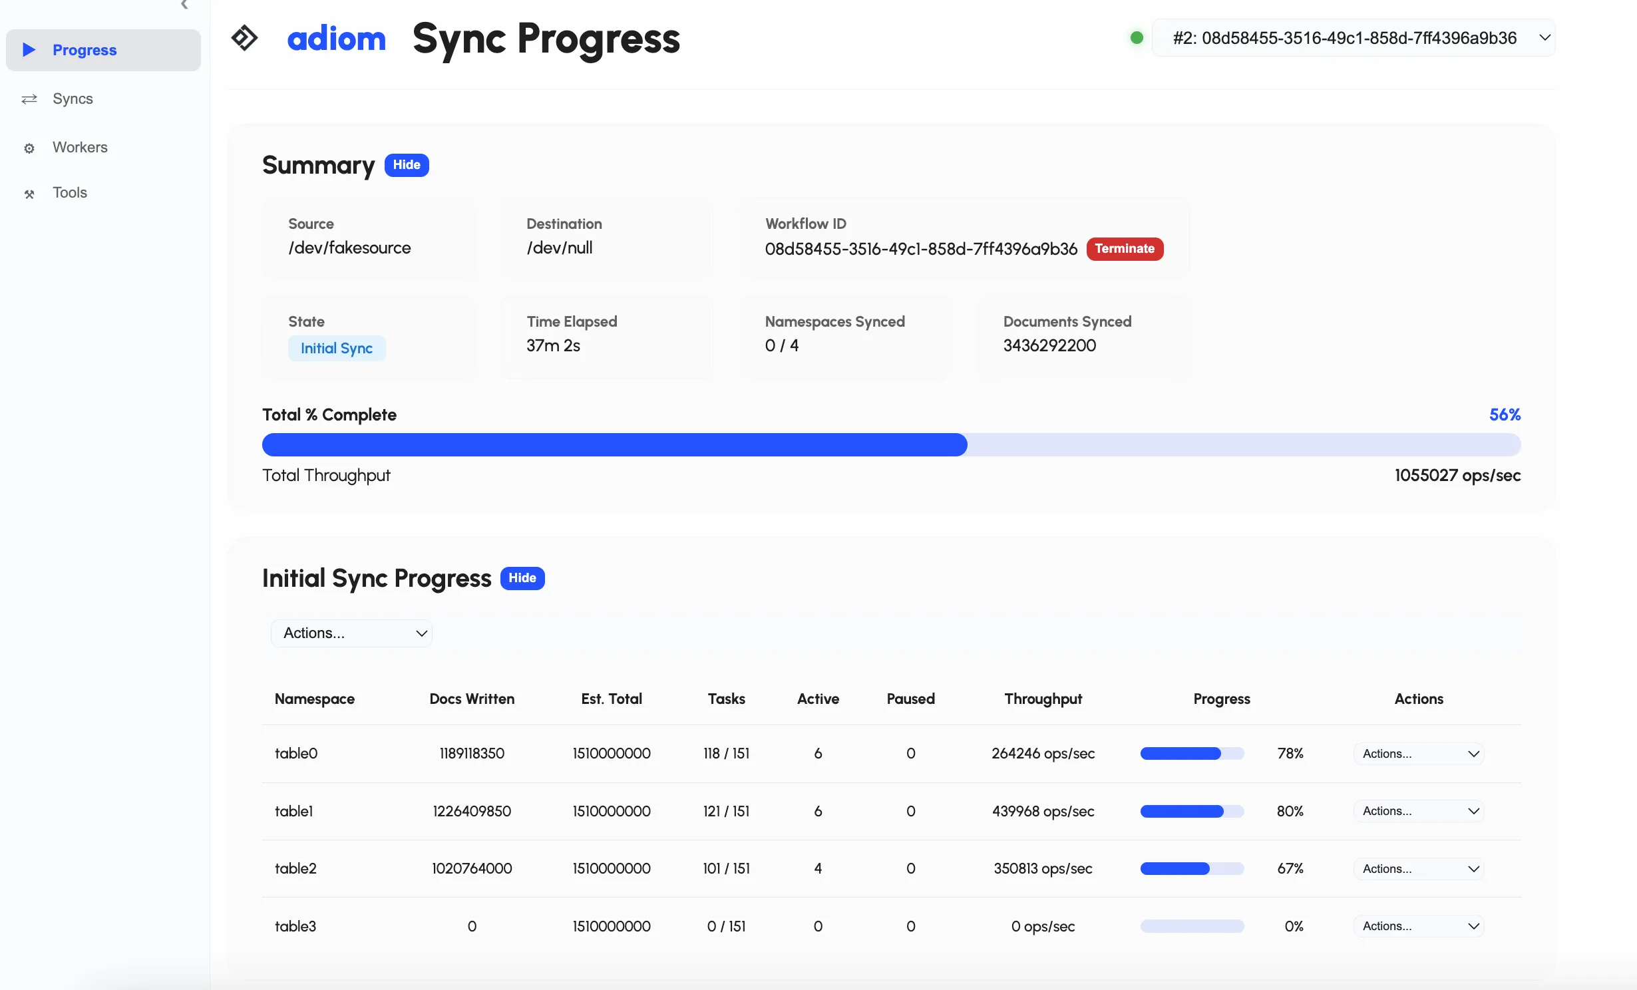The height and width of the screenshot is (990, 1637).
Task: Open the Actions dropdown for table3
Action: [1419, 926]
